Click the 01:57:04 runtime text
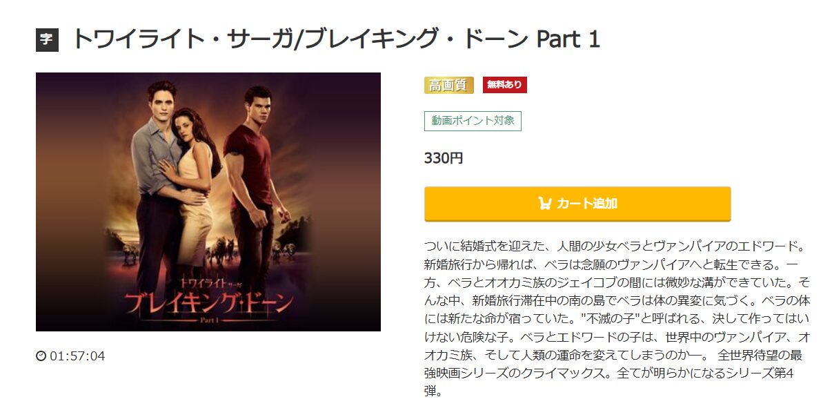This screenshot has width=832, height=417. tap(77, 356)
